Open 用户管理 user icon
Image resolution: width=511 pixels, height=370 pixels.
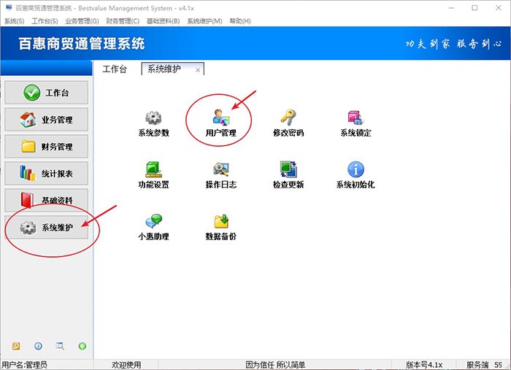pyautogui.click(x=221, y=117)
